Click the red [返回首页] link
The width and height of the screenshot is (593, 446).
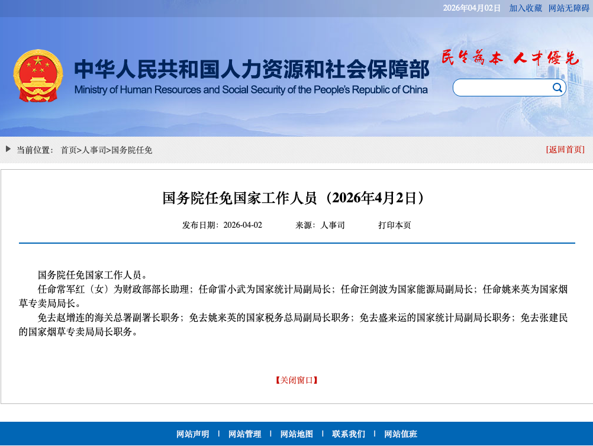pos(565,150)
